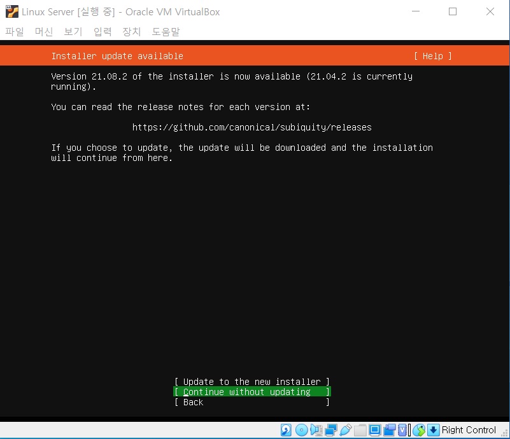Maximize the VirtualBox window
This screenshot has width=510, height=439.
pyautogui.click(x=453, y=11)
